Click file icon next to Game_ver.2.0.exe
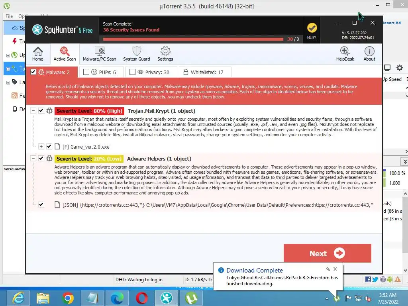 point(57,147)
